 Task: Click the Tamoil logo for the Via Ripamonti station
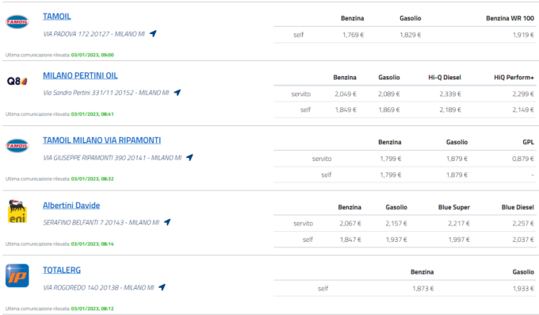17,146
